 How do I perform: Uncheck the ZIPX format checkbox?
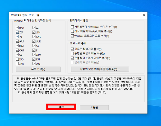pos(34,55)
